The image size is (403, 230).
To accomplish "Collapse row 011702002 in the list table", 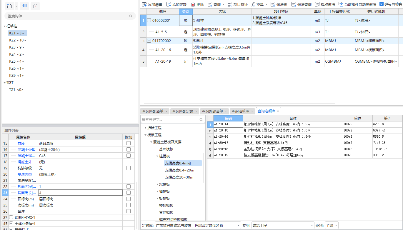I will point(149,41).
